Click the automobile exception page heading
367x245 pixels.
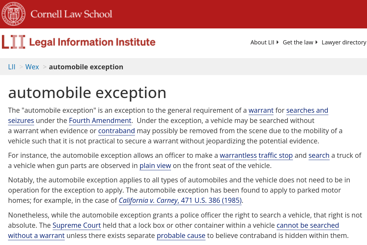(x=87, y=93)
